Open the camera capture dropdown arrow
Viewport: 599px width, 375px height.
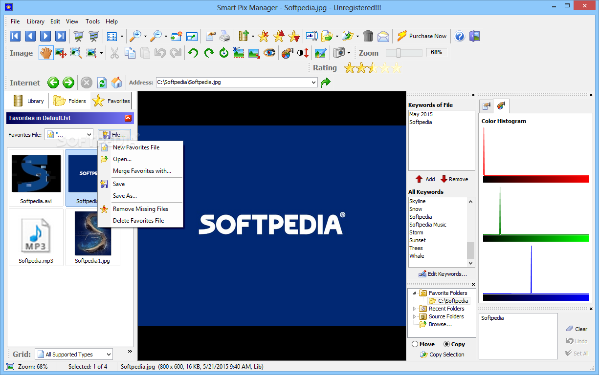349,53
